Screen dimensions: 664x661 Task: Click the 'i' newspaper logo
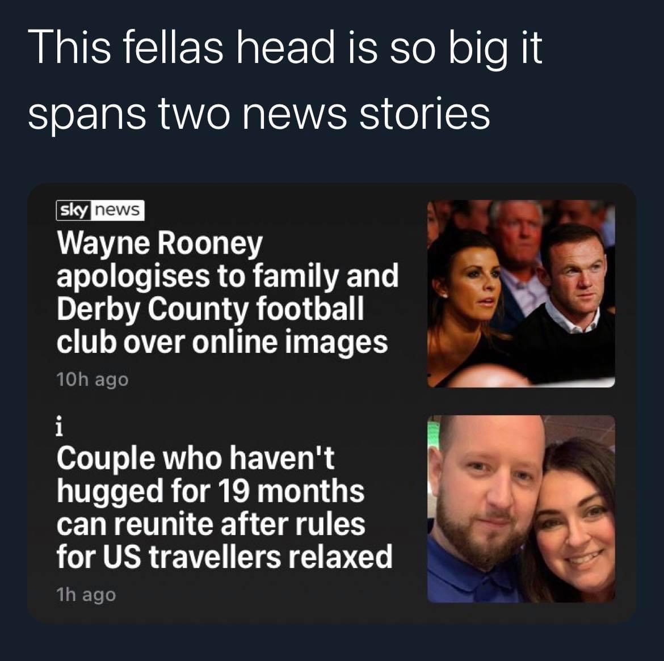[x=60, y=427]
